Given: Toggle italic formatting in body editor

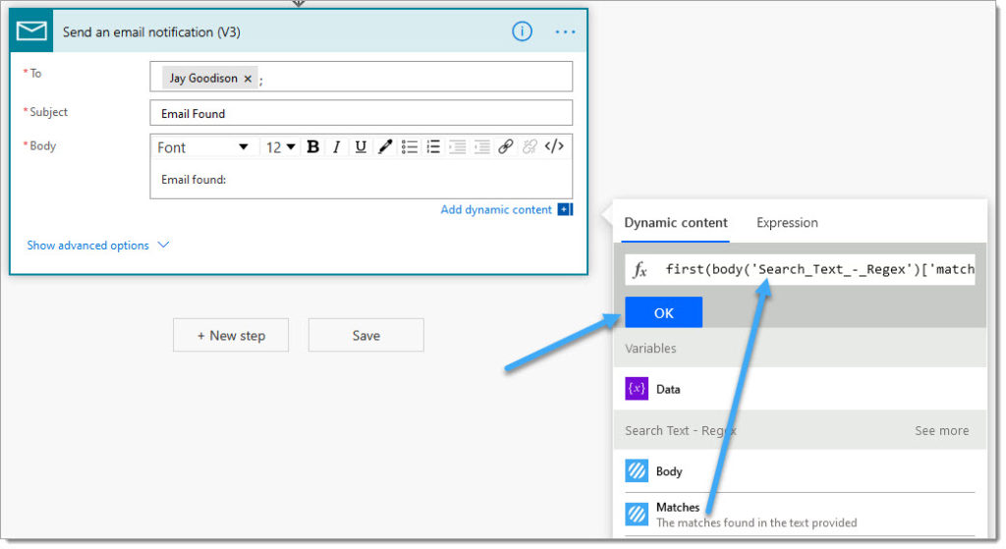Looking at the screenshot, I should click(337, 147).
